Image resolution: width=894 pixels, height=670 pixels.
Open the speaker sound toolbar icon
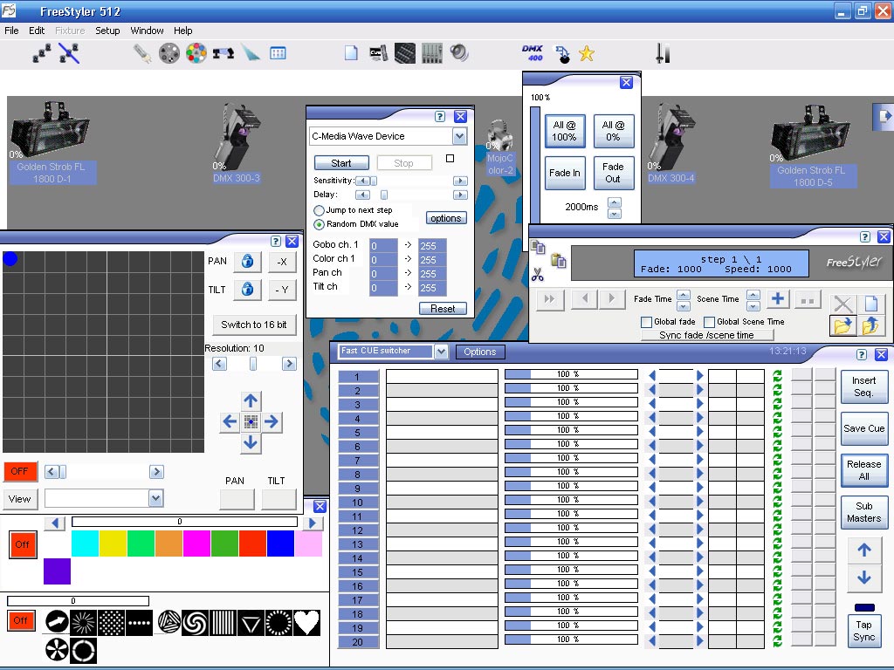pos(459,53)
